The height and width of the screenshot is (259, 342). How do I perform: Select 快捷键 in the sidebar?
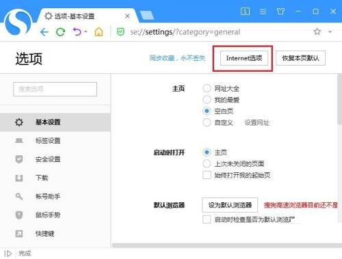point(55,234)
